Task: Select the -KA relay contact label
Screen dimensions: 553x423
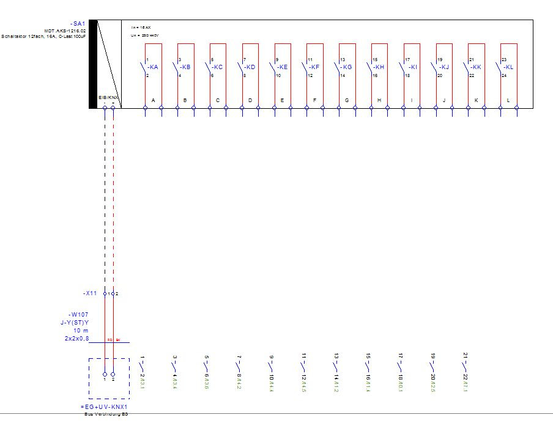Action: (x=153, y=67)
